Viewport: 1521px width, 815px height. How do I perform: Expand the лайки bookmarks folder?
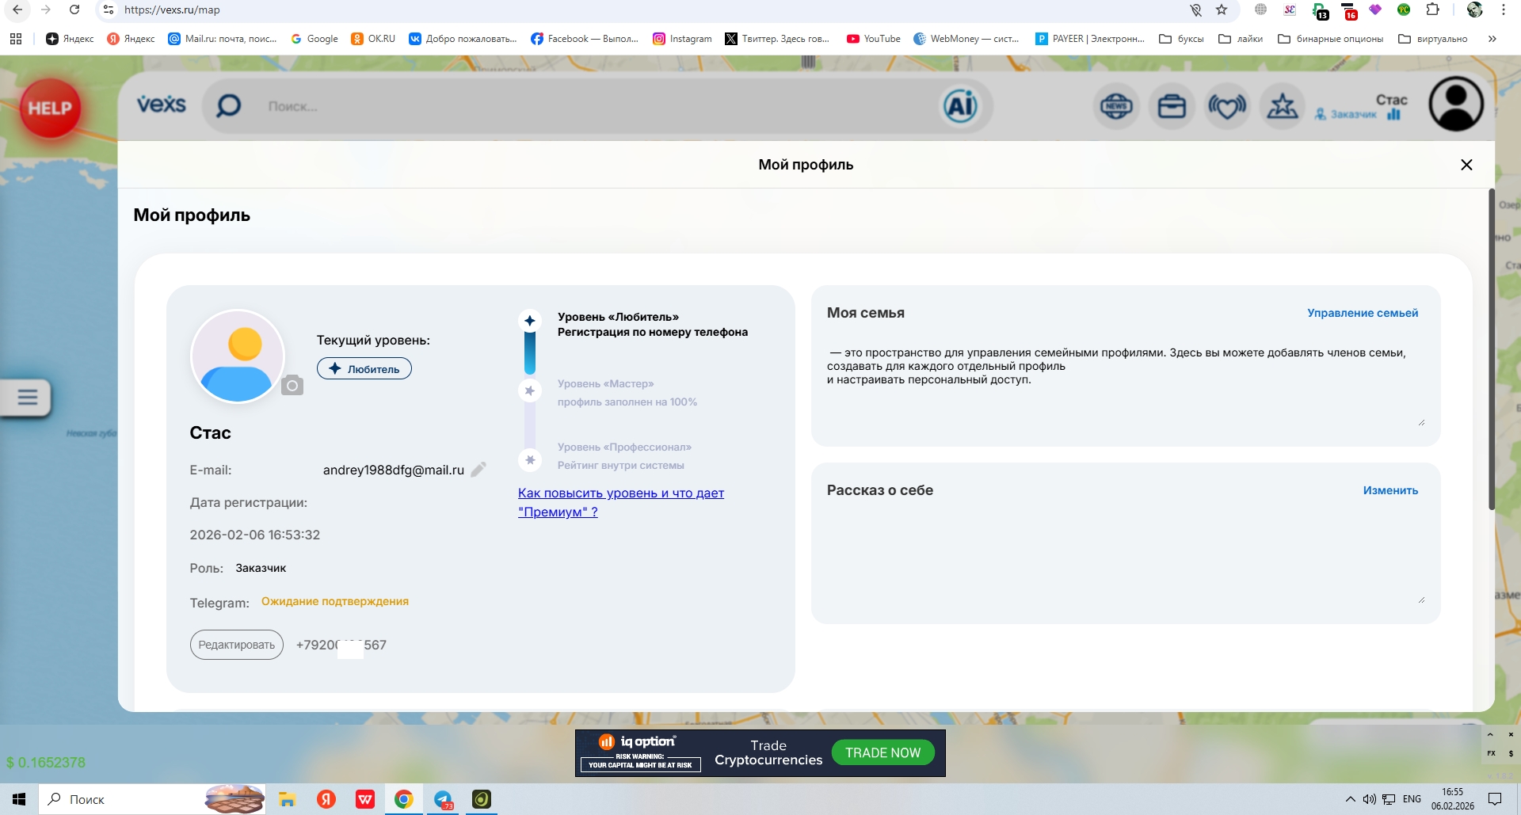(x=1241, y=39)
